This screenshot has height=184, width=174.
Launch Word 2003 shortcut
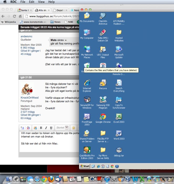[119, 135]
